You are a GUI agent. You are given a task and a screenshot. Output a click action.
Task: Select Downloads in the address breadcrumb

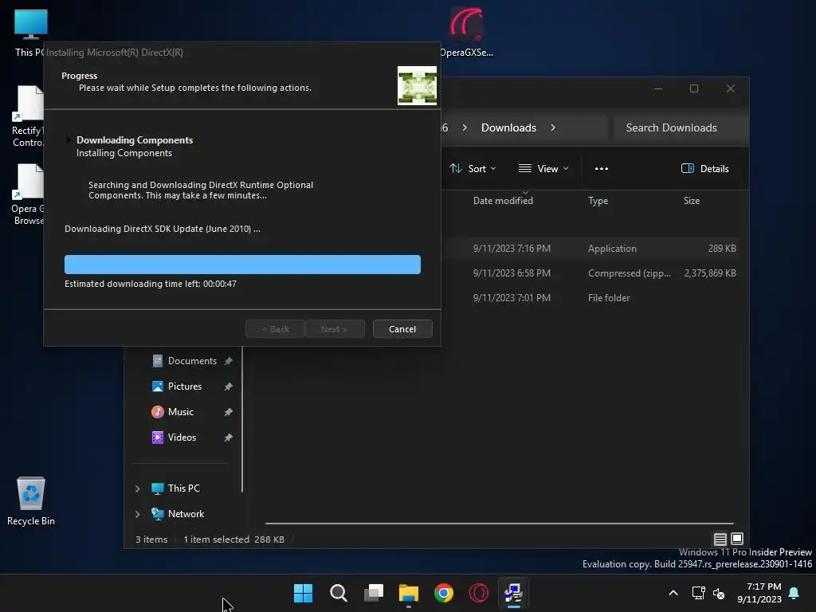tap(508, 127)
